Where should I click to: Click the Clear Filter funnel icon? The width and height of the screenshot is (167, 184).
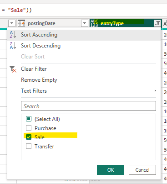click(x=13, y=69)
